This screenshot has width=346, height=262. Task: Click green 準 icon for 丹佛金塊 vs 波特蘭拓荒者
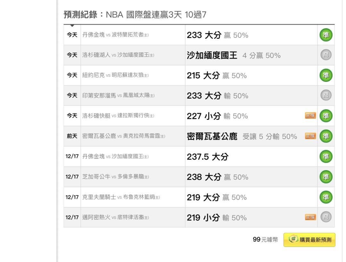click(x=326, y=35)
